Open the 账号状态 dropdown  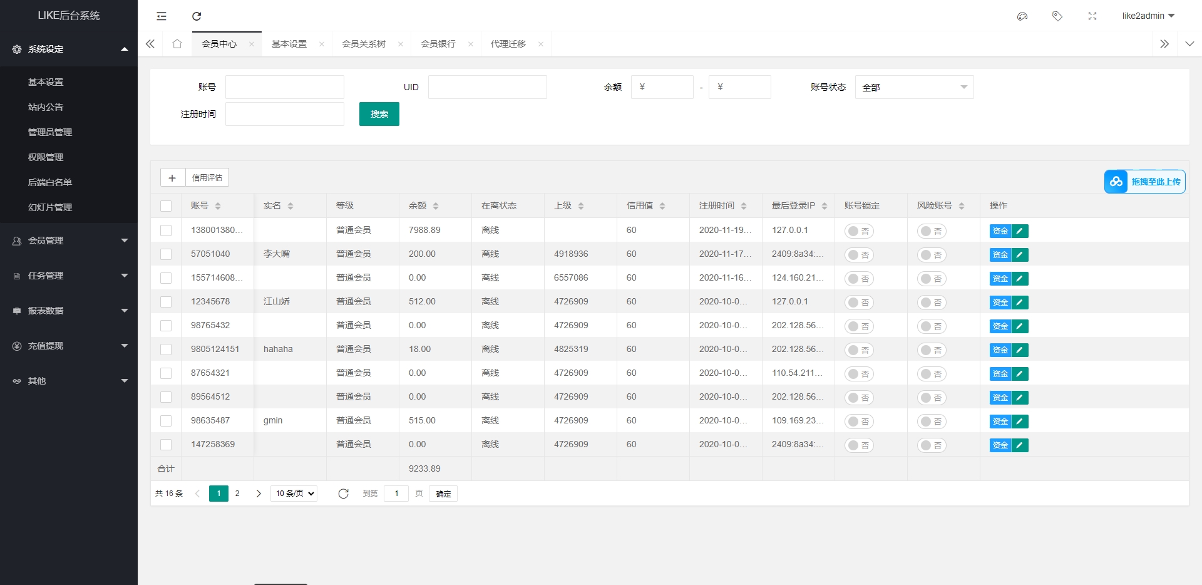tap(914, 87)
